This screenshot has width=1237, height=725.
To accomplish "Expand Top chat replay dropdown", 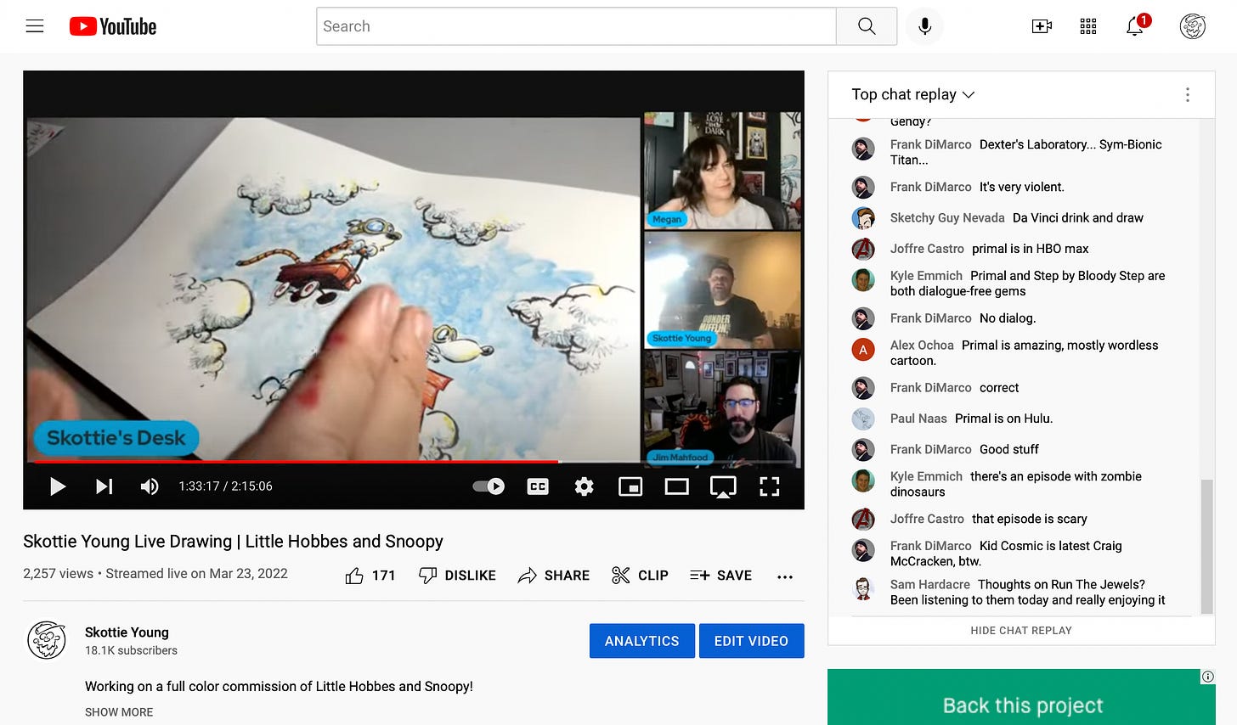I will pos(913,94).
